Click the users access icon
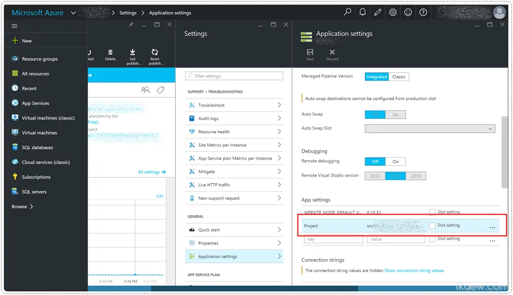Image resolution: width=513 pixels, height=295 pixels. tap(145, 90)
